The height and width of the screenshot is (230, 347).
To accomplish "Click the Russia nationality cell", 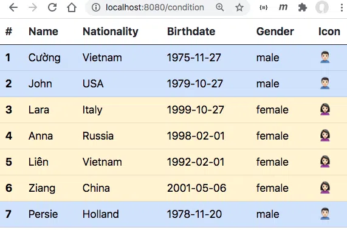I will [x=98, y=136].
